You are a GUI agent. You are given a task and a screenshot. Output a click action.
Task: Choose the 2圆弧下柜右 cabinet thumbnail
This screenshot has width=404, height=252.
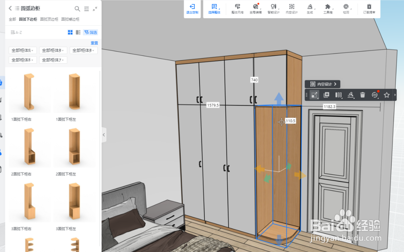(30, 147)
